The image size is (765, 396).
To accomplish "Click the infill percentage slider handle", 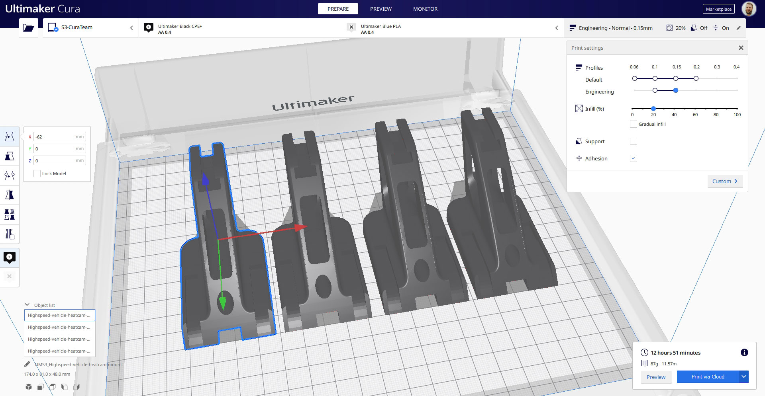I will tap(653, 108).
